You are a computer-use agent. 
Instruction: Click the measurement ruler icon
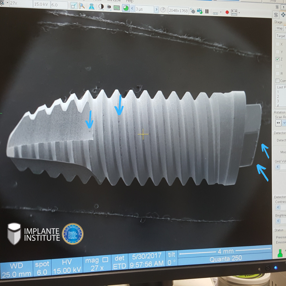tap(234, 12)
